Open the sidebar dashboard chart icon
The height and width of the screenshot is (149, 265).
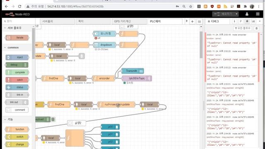253,21
